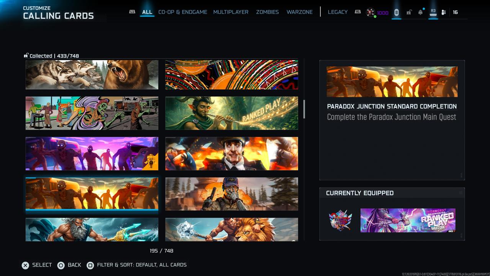This screenshot has height=276, width=490.
Task: Choose the lion and mace warrior card
Action: [x=232, y=230]
